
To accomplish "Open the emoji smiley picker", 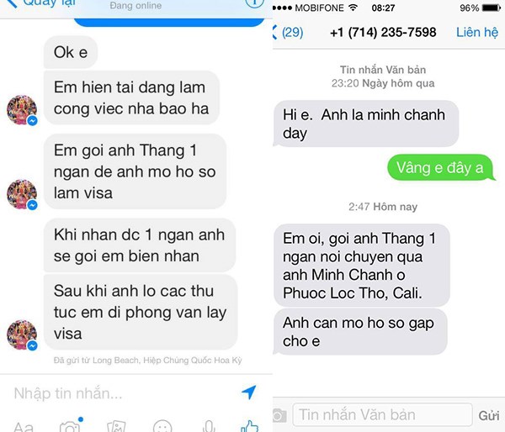I will [162, 426].
